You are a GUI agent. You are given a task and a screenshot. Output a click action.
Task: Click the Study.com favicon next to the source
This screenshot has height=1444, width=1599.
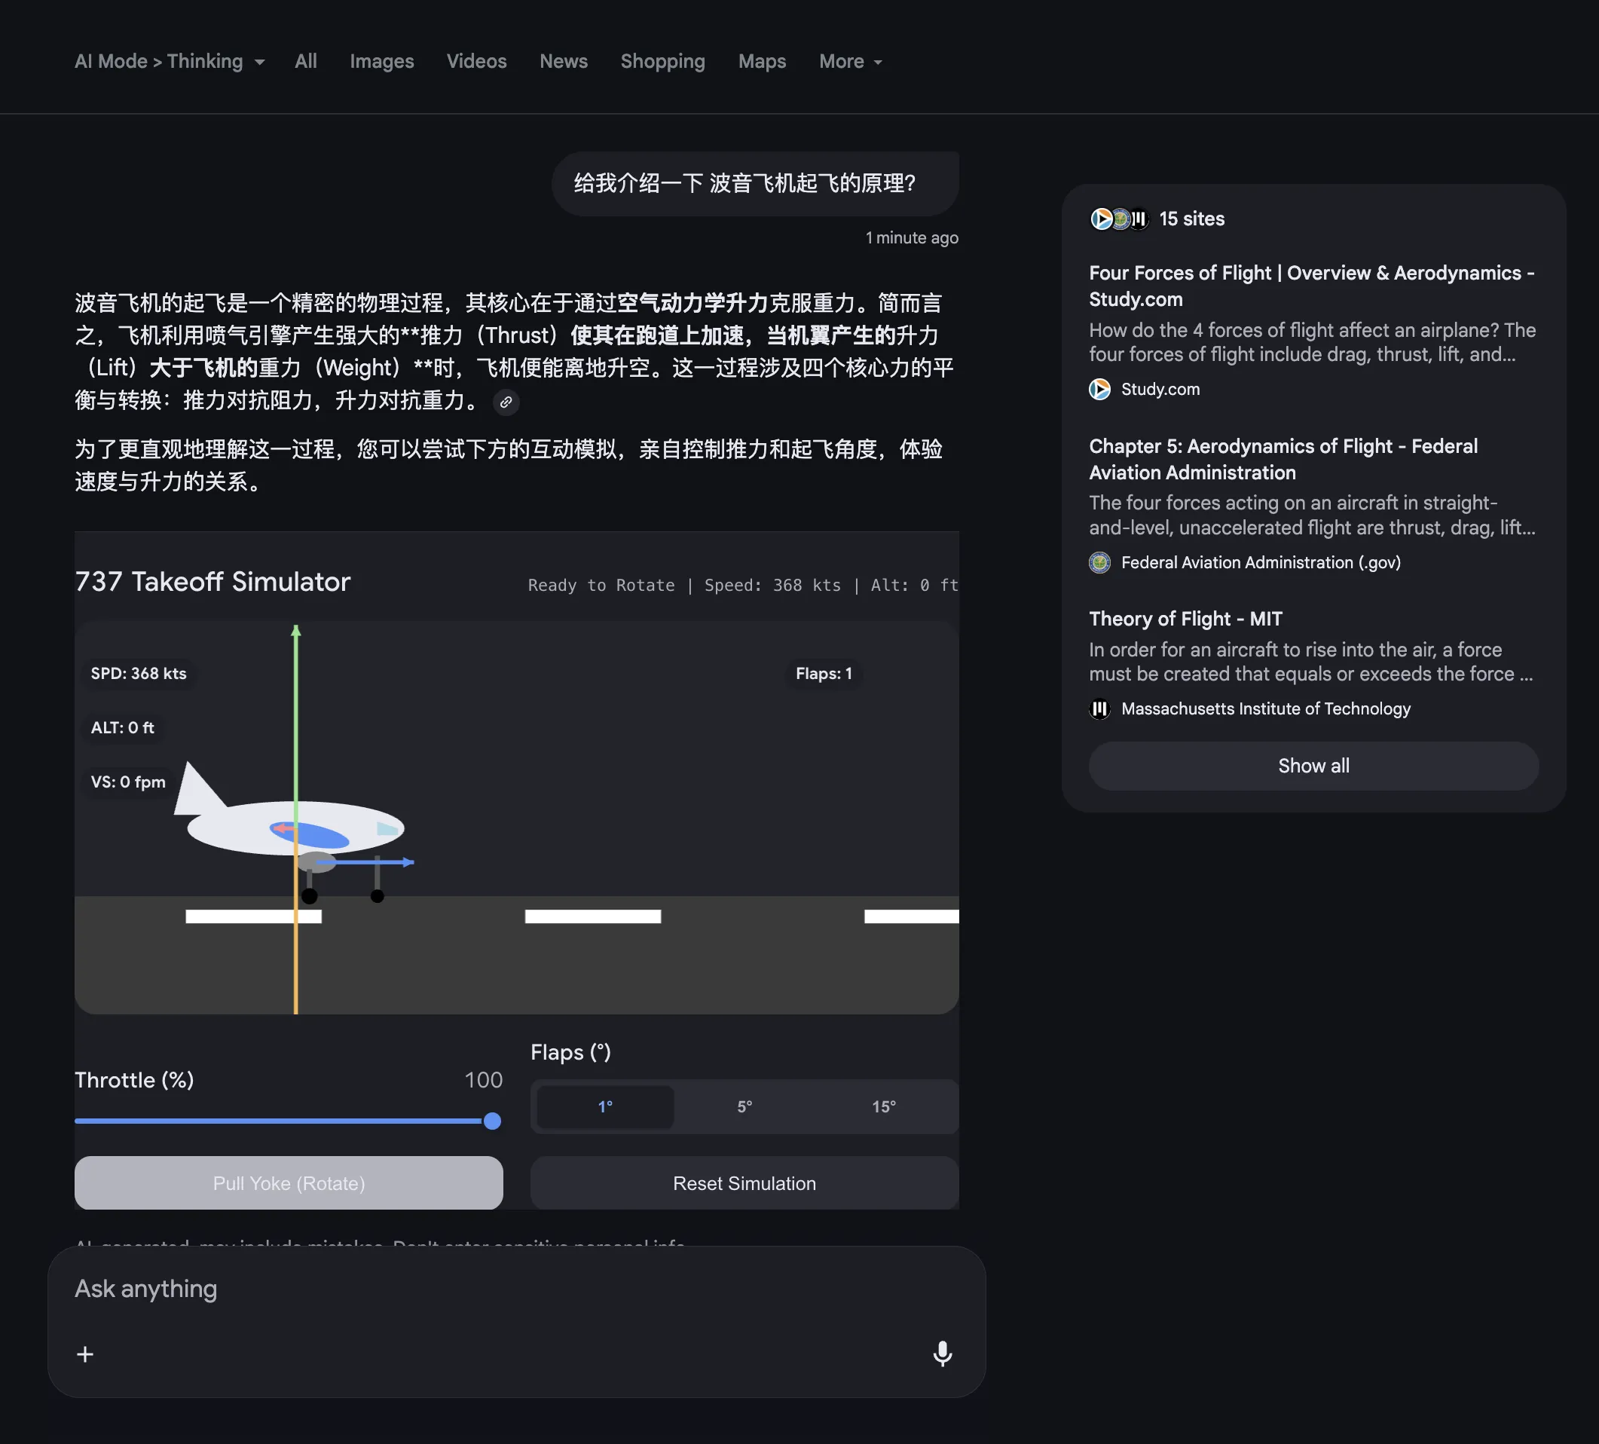1100,390
